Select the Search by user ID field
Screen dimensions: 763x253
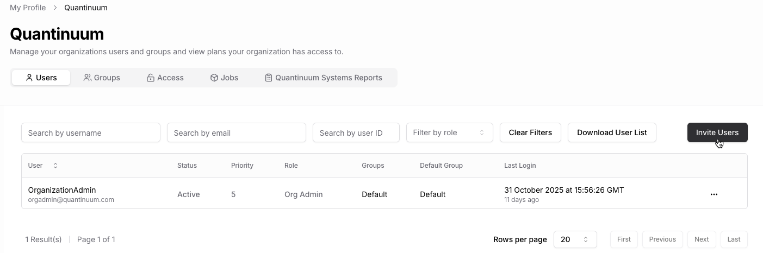pos(356,132)
